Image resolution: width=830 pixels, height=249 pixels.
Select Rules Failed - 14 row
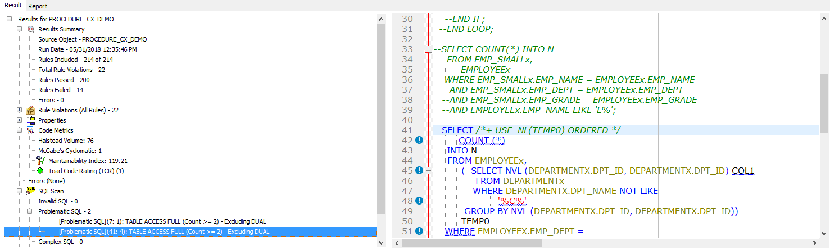point(61,90)
